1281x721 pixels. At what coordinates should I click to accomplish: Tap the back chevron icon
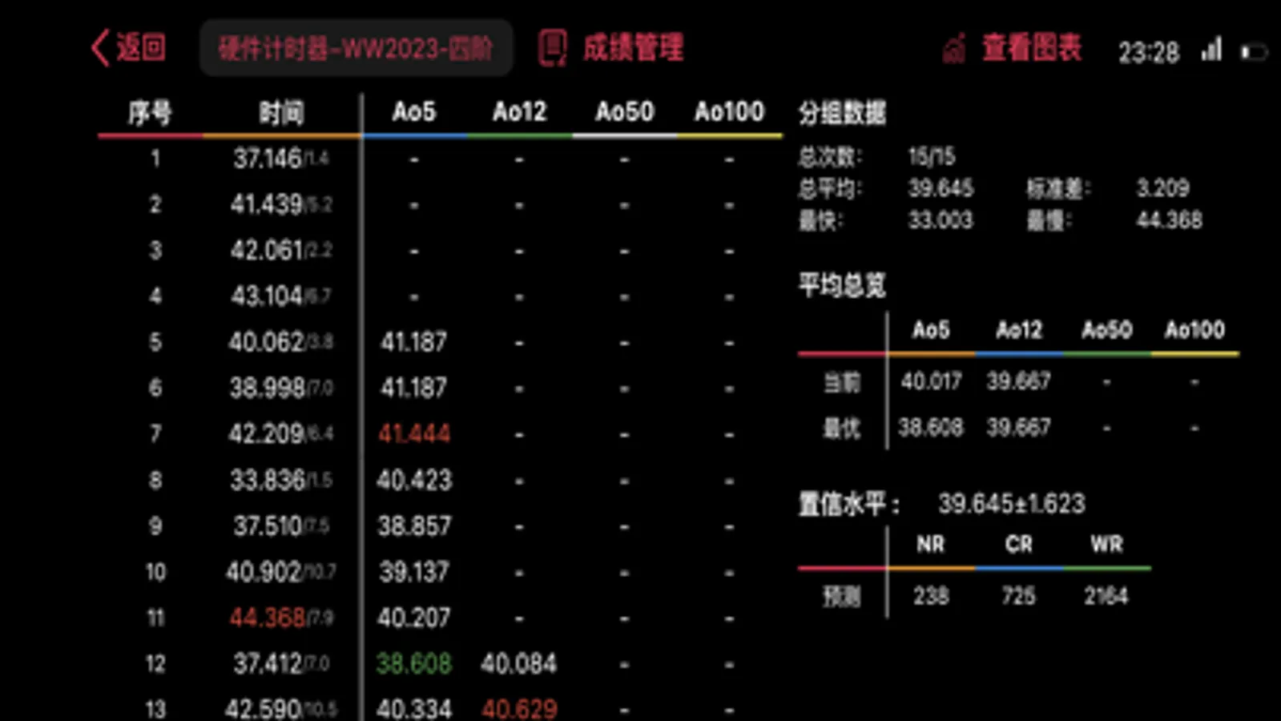point(100,48)
